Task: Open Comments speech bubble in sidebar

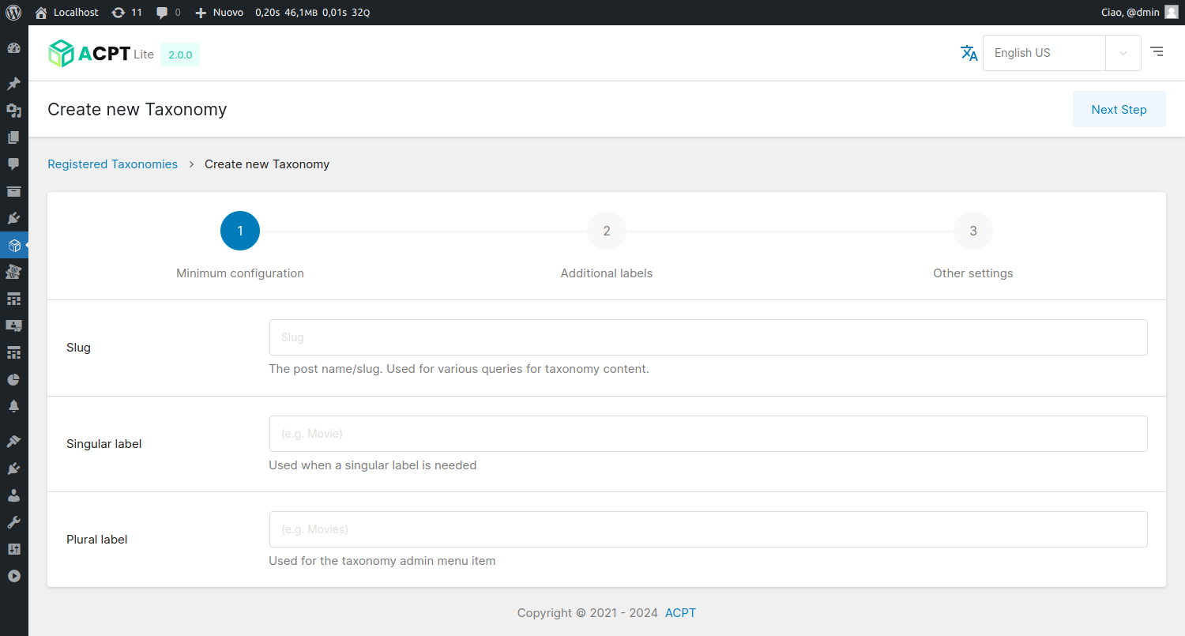Action: pos(13,164)
